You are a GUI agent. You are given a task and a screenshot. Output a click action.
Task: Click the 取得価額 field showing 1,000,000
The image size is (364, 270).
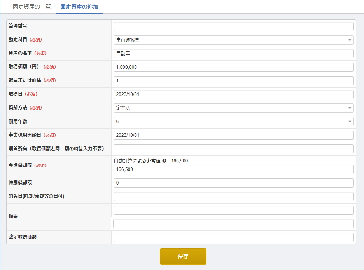(x=233, y=67)
